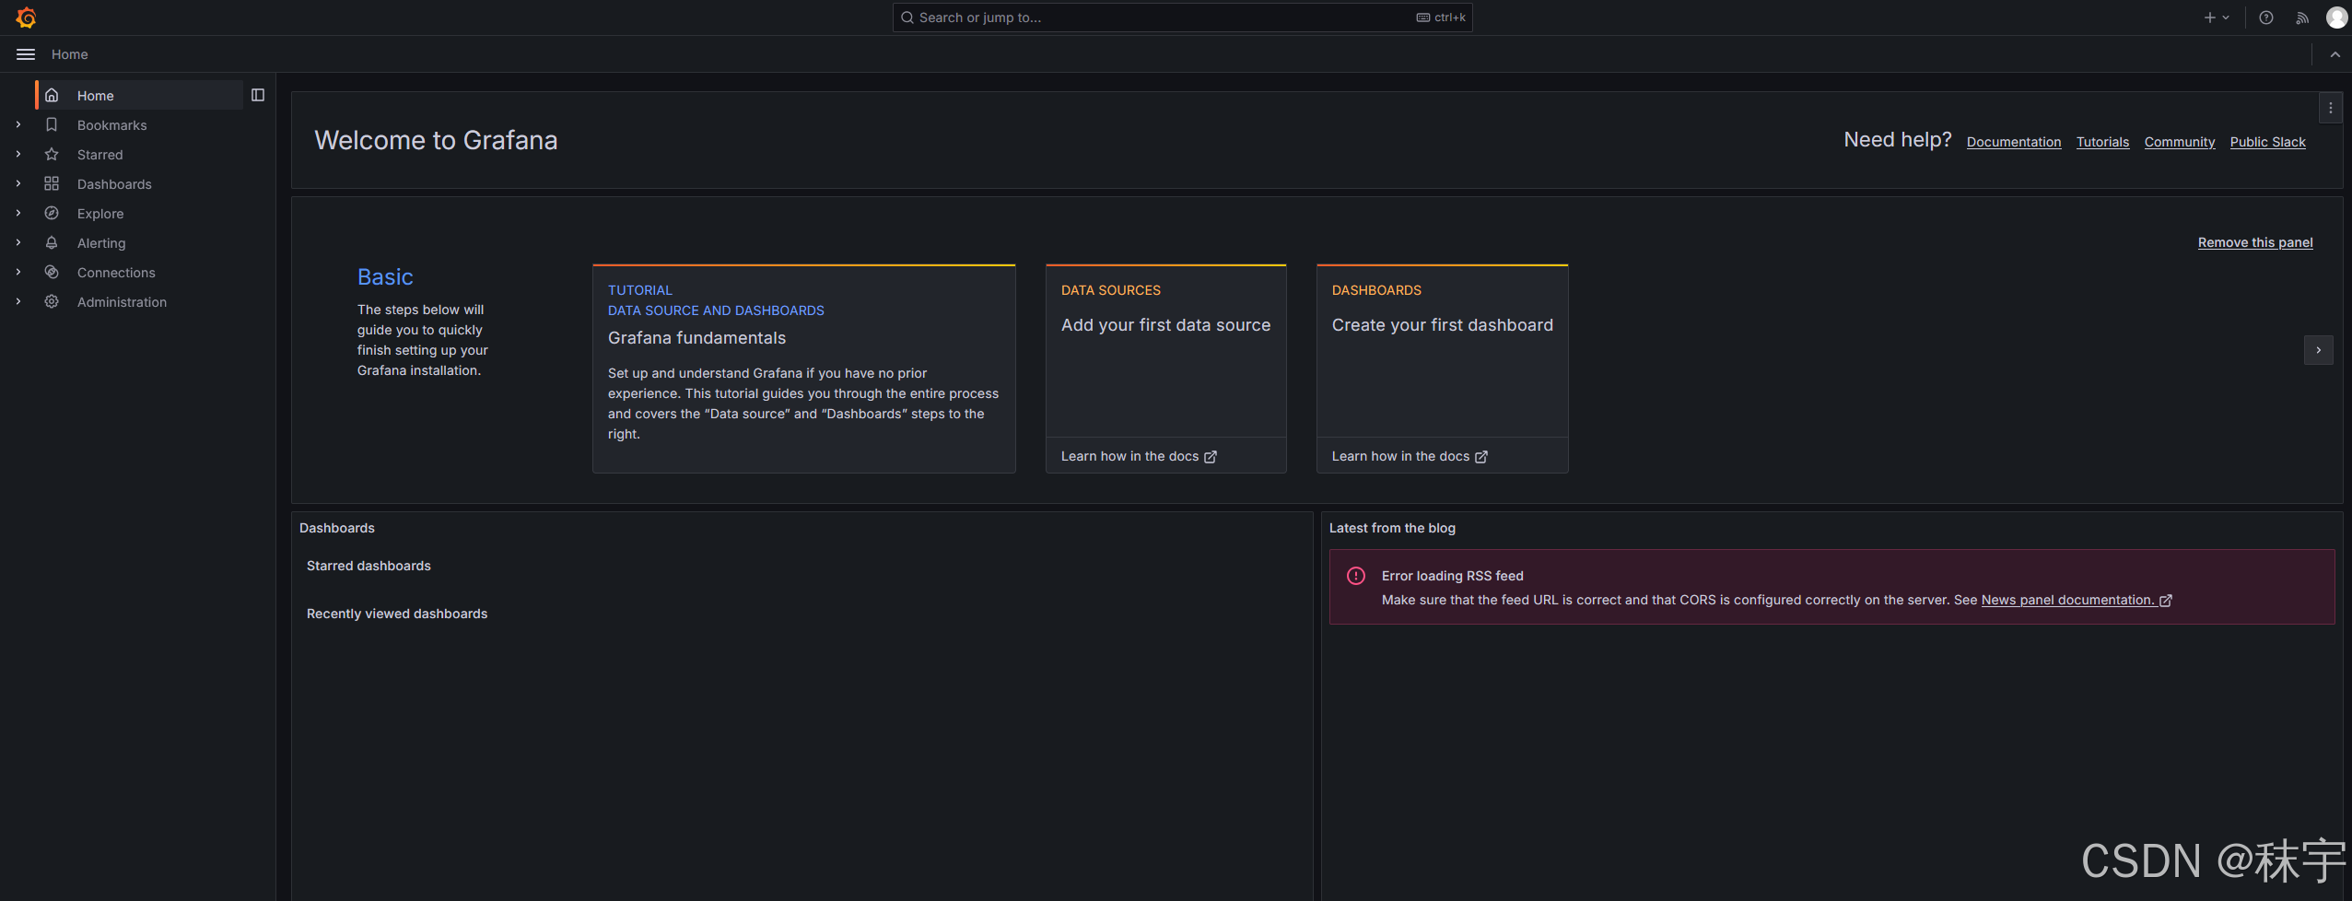This screenshot has width=2352, height=901.
Task: Open the news RSS feed icon
Action: [2302, 18]
